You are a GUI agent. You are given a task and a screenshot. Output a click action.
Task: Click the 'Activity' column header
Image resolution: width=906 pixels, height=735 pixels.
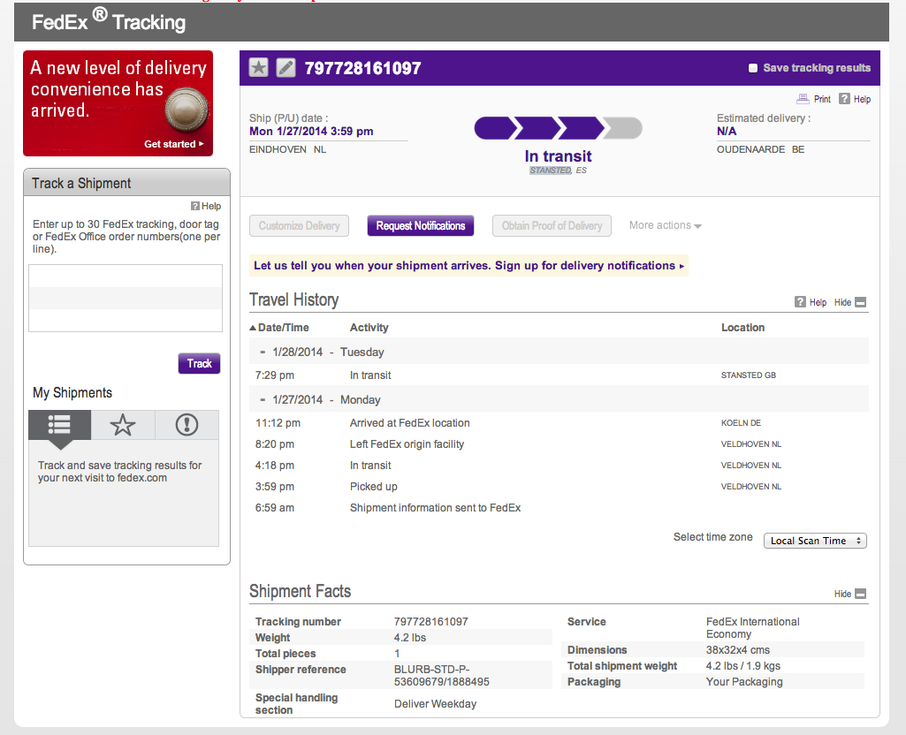(369, 328)
